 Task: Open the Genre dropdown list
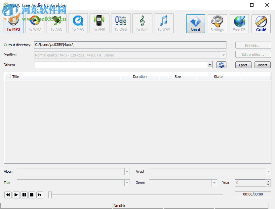coord(214,183)
